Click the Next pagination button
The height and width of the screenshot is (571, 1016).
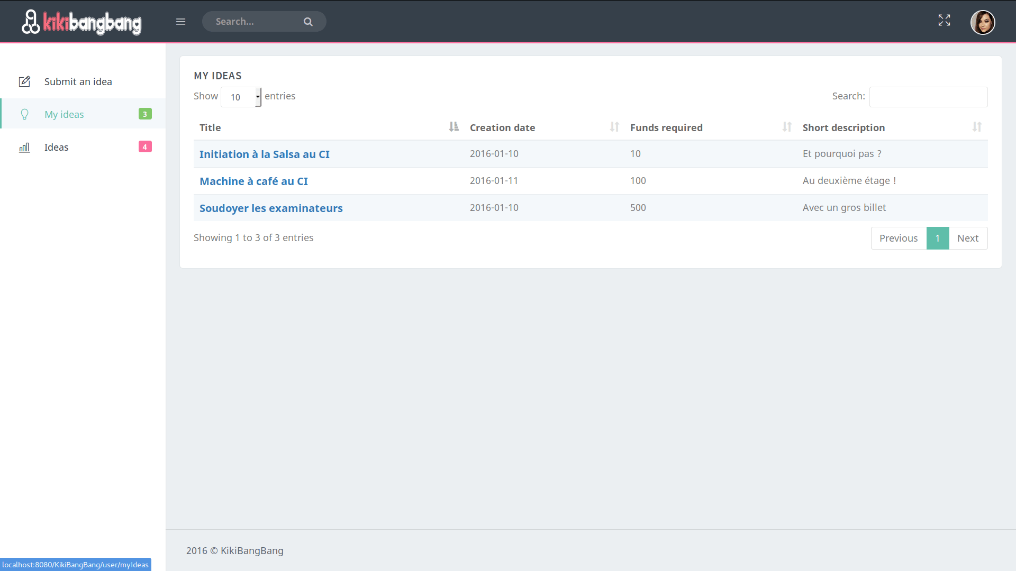click(967, 238)
